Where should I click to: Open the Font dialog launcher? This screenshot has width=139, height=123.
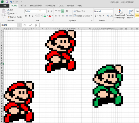pyautogui.click(x=53, y=21)
